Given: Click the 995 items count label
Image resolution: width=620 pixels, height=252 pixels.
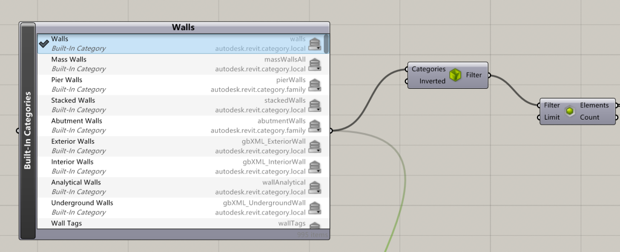Looking at the screenshot, I should 313,235.
